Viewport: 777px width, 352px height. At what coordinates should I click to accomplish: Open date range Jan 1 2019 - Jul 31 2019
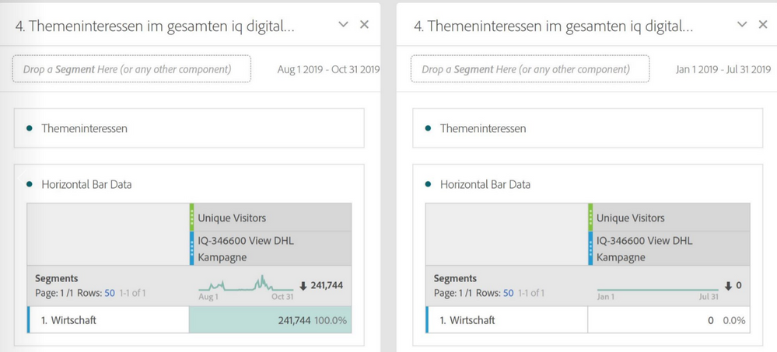[x=723, y=69]
